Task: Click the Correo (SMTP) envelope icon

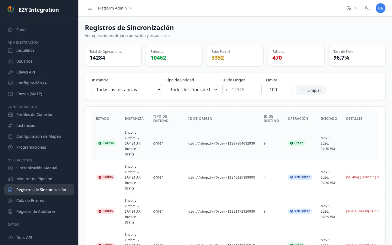Action: pyautogui.click(x=10, y=94)
